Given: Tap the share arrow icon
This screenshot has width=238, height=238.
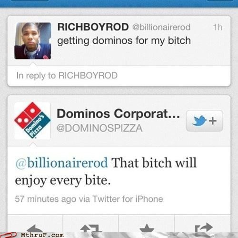Looking at the screenshot, I should pos(204,228).
